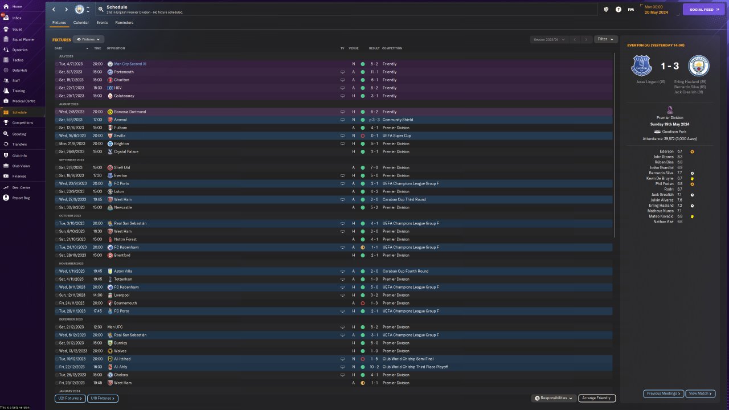Click Erling Haaland in the ratings list

[x=662, y=206]
